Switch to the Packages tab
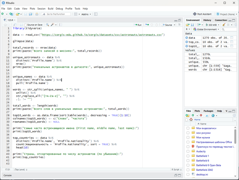The width and height of the screenshot is (239, 180). pos(208,111)
